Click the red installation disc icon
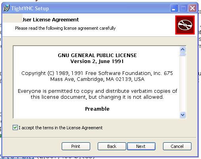The image size is (201, 159). pos(185,25)
